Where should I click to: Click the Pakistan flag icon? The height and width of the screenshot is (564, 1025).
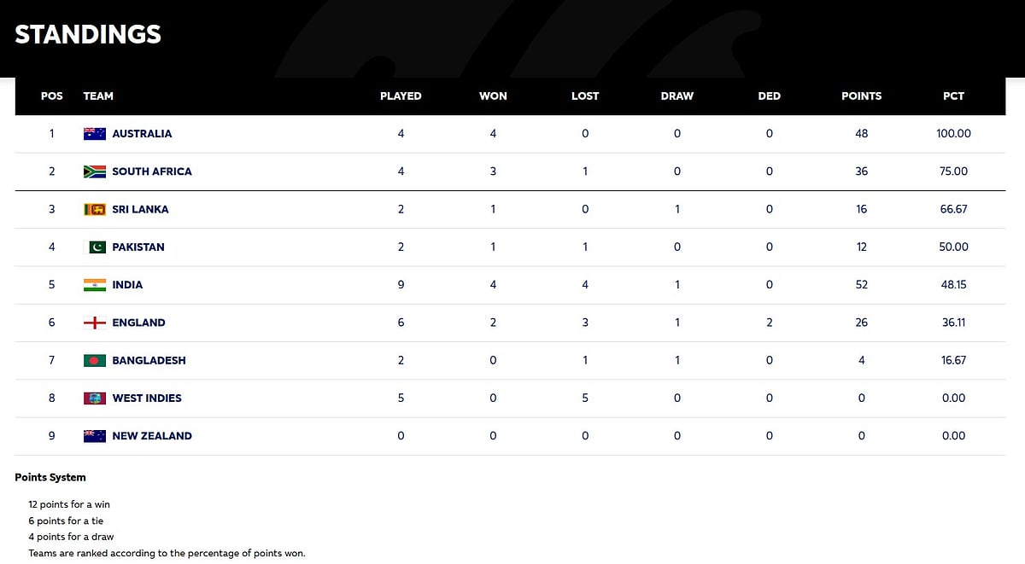[97, 247]
